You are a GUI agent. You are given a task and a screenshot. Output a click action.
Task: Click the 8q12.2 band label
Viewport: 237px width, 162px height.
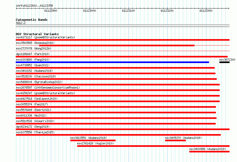[x=21, y=23]
